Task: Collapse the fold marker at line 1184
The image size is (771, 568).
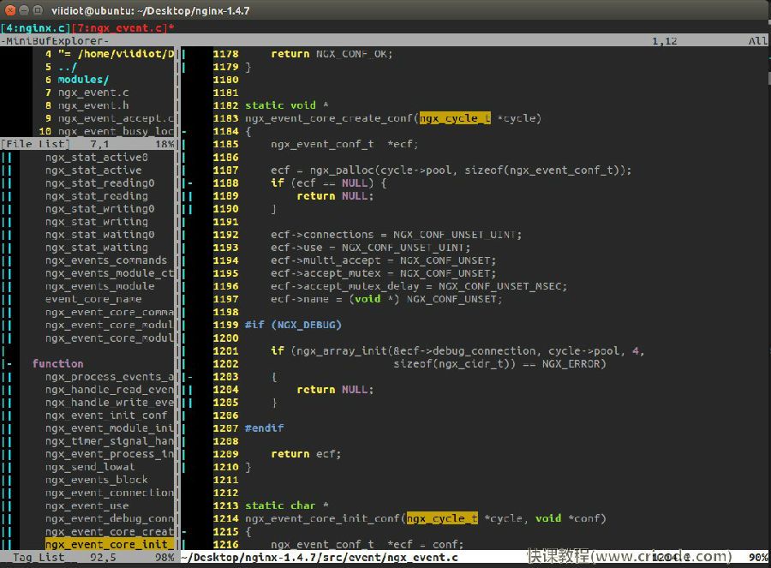Action: 183,132
